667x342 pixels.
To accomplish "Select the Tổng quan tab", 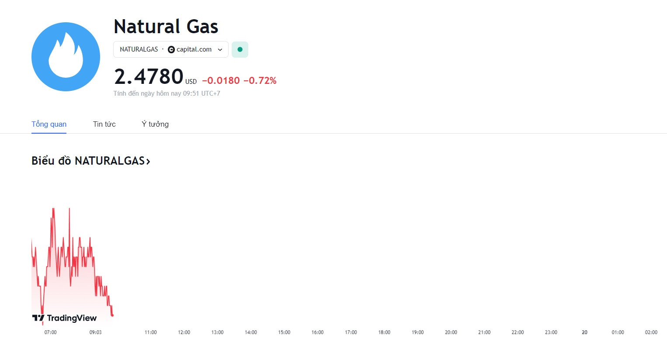I will (x=49, y=124).
